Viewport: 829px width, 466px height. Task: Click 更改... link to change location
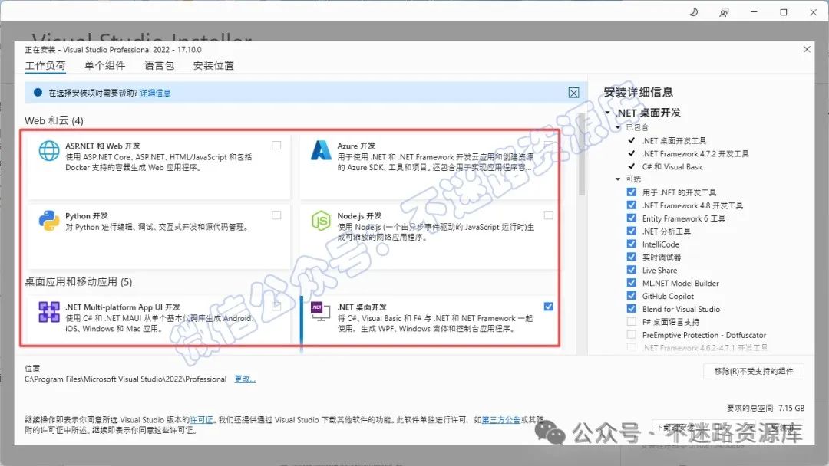coord(245,379)
